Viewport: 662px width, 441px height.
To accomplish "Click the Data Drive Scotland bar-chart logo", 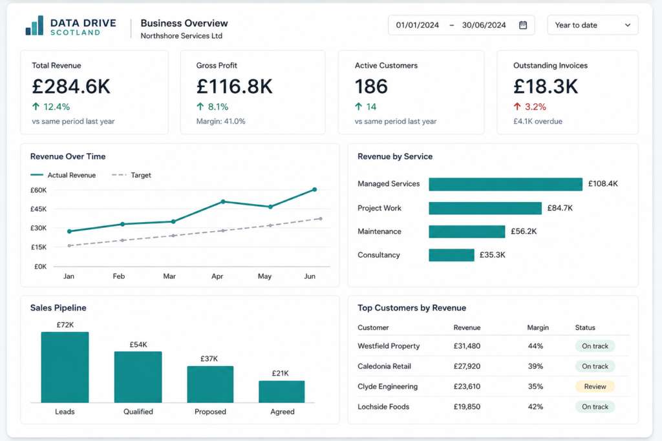I will 35,25.
